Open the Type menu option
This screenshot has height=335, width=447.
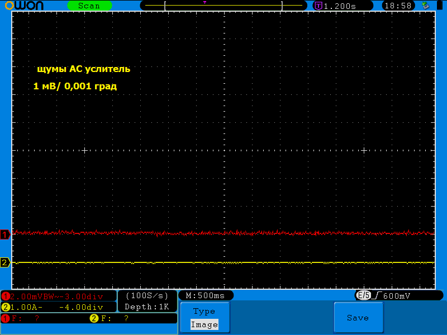tap(204, 312)
